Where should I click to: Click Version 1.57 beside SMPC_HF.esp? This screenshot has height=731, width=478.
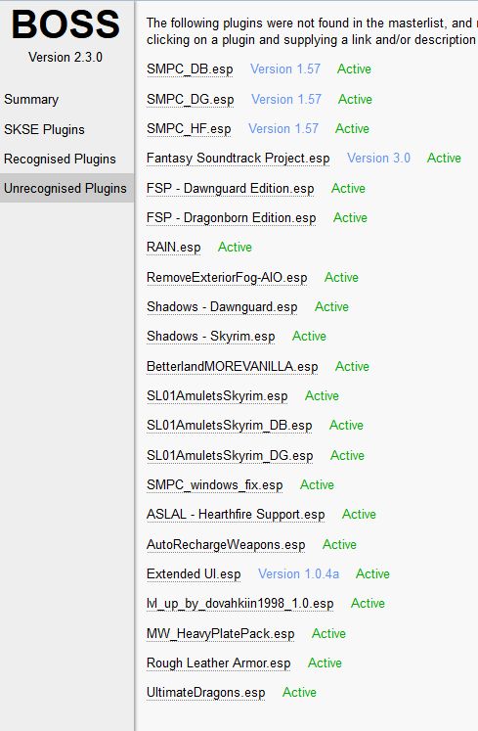click(283, 128)
